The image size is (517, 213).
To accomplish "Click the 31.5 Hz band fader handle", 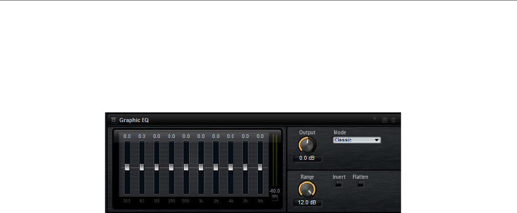I will [127, 168].
